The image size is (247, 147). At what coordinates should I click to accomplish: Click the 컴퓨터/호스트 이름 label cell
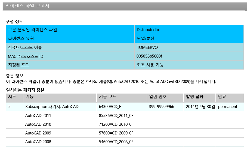[x=70, y=47]
